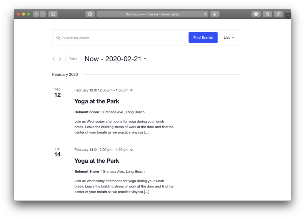The height and width of the screenshot is (219, 305).
Task: Click the search magnifier icon
Action: (58, 38)
